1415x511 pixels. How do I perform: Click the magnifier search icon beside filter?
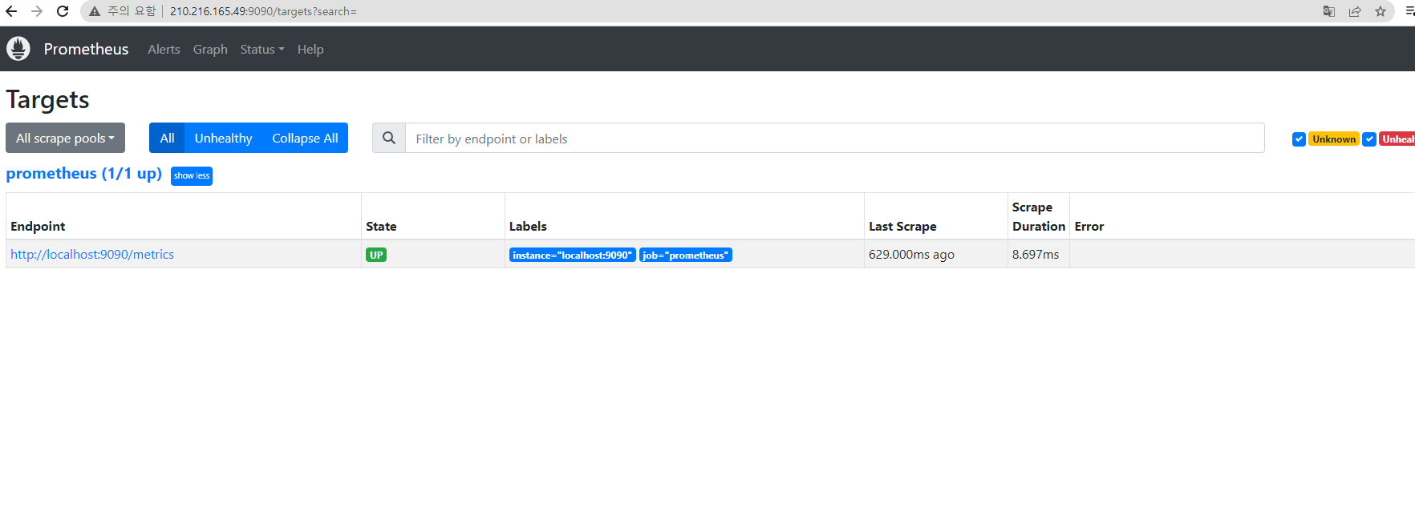389,138
